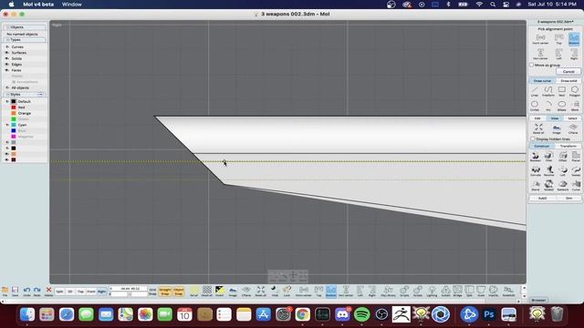This screenshot has height=328, width=584.
Task: Switch to the Select tab
Action: coord(572,118)
